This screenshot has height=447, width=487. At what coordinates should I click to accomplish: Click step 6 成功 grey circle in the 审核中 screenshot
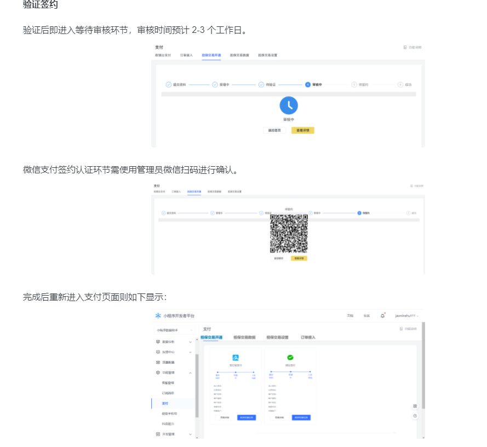pyautogui.click(x=400, y=84)
